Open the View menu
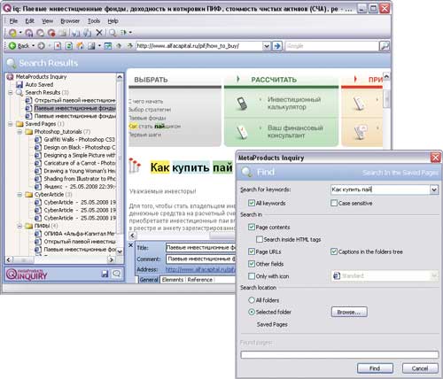The width and height of the screenshot is (443, 379). click(x=48, y=21)
